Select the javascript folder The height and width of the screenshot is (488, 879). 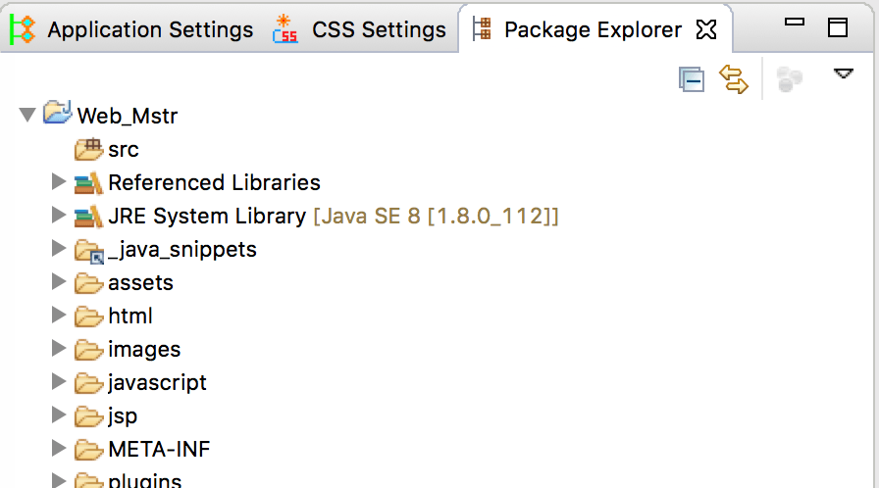(157, 382)
